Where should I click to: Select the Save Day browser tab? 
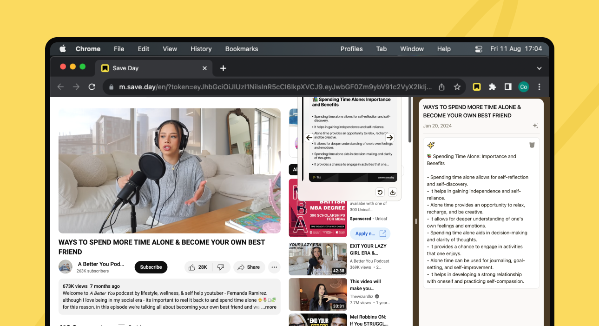[x=153, y=68]
